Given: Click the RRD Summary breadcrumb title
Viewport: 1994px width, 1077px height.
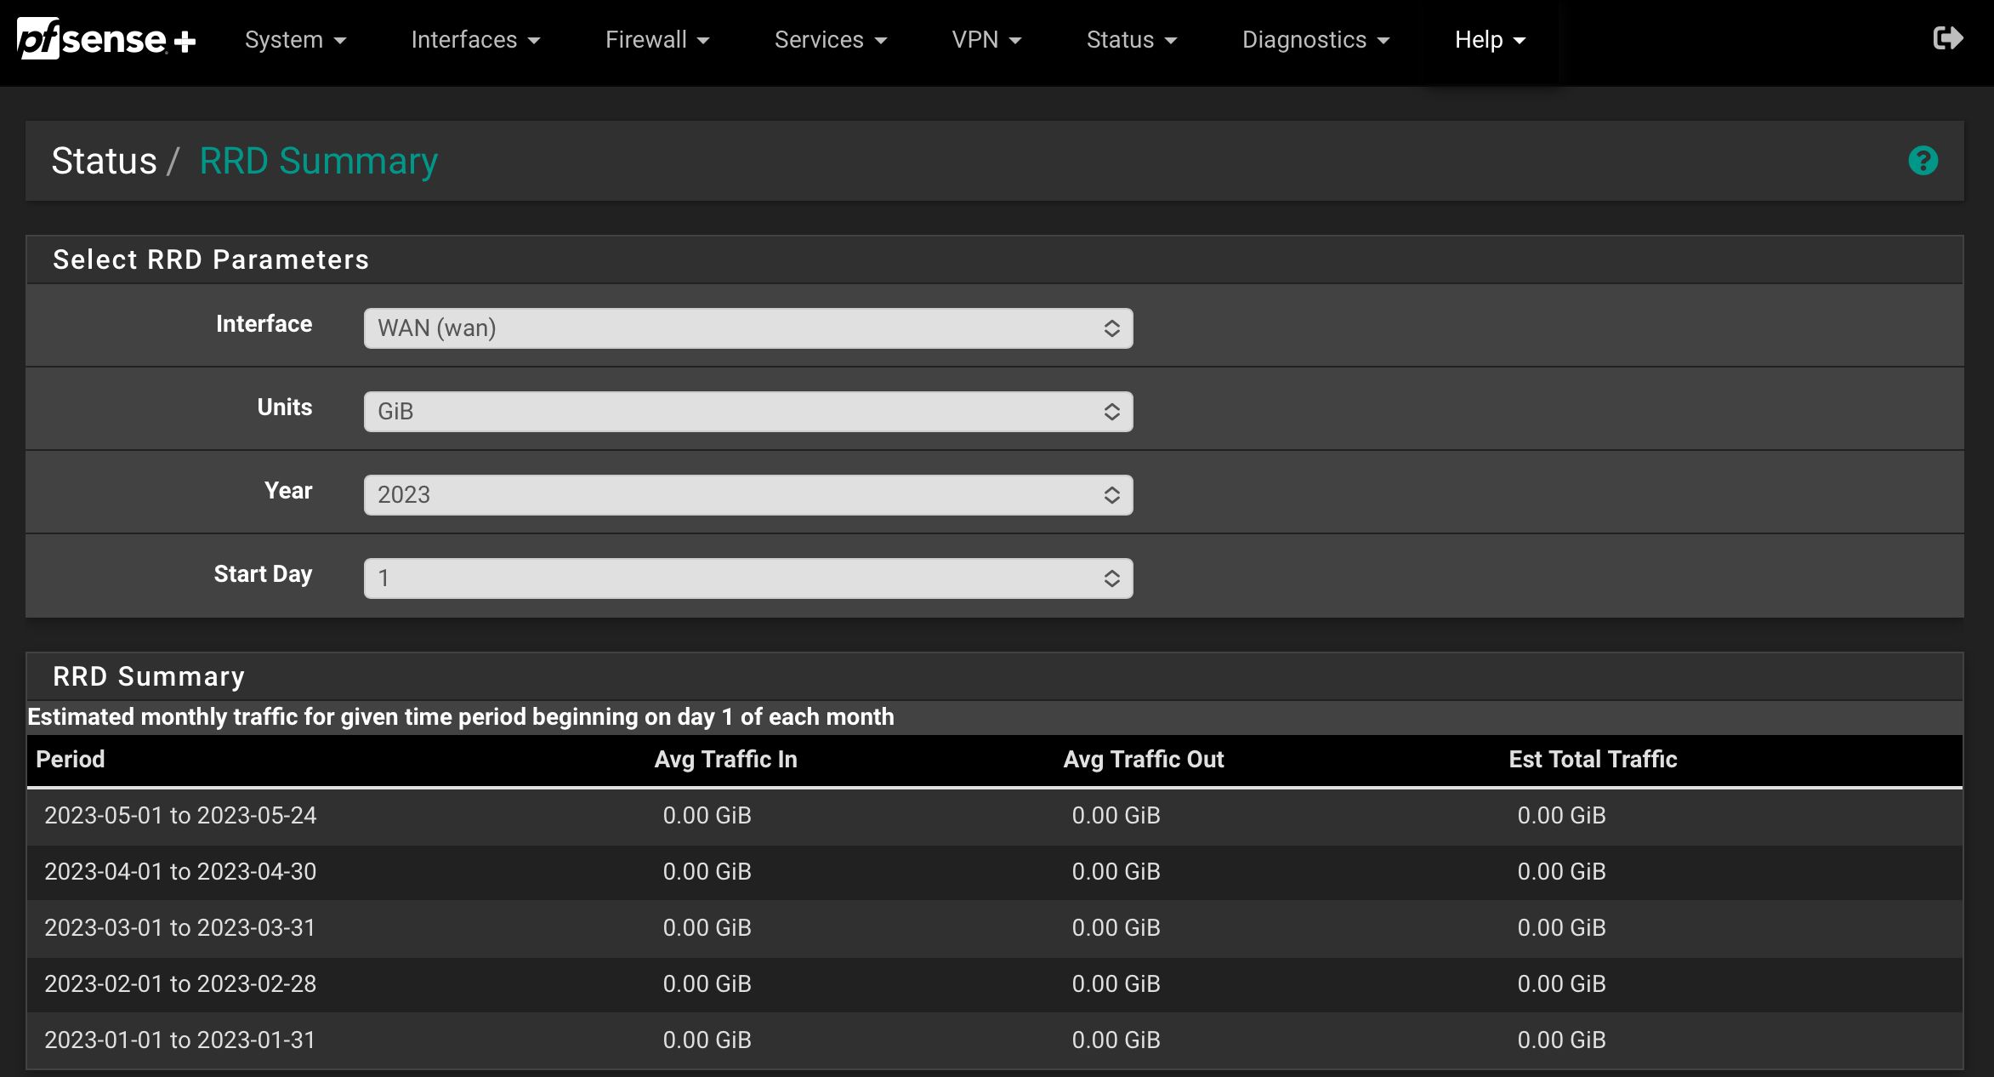Looking at the screenshot, I should (x=318, y=161).
